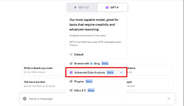Toggle the checkmark on Advanced Data Analysis
184x106 pixels.
coord(121,72)
